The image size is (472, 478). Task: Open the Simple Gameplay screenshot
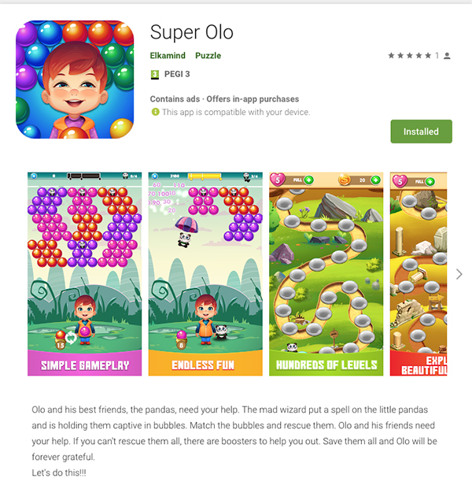click(x=84, y=274)
